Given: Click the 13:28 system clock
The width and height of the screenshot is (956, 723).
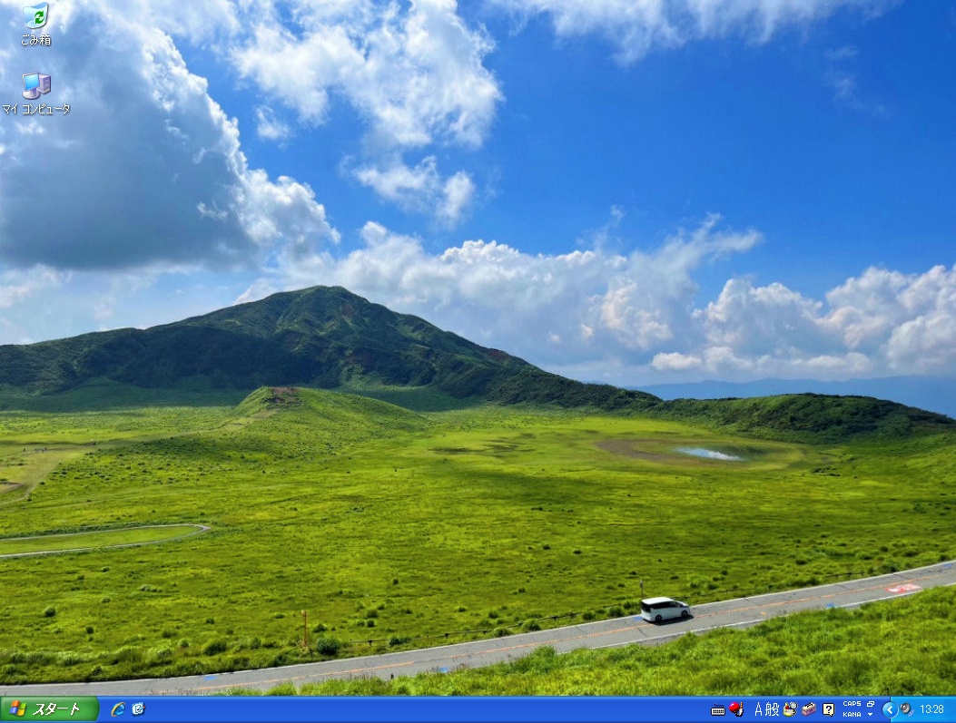Looking at the screenshot, I should [x=932, y=709].
